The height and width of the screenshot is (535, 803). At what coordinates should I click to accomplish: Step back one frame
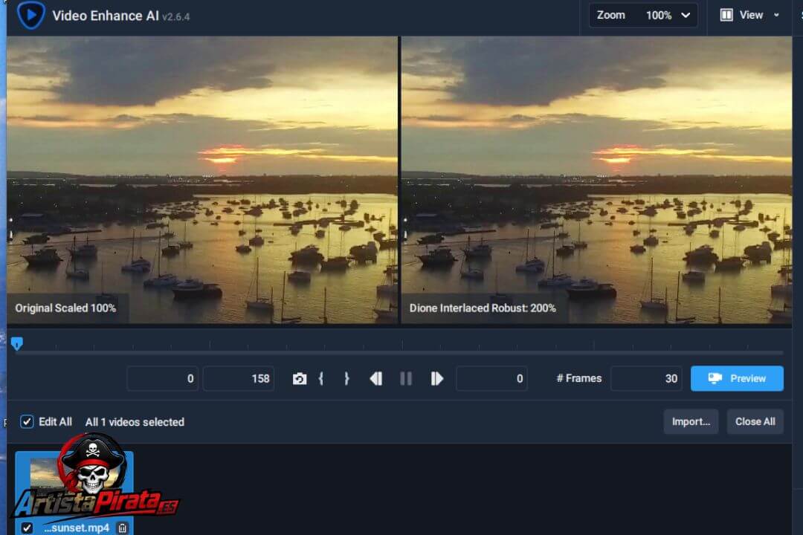pos(376,379)
